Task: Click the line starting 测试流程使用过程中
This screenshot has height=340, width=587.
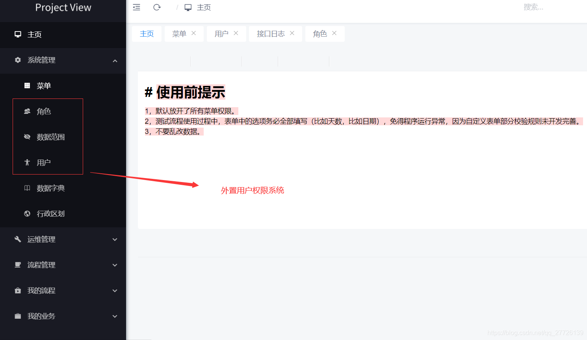Action: point(364,121)
